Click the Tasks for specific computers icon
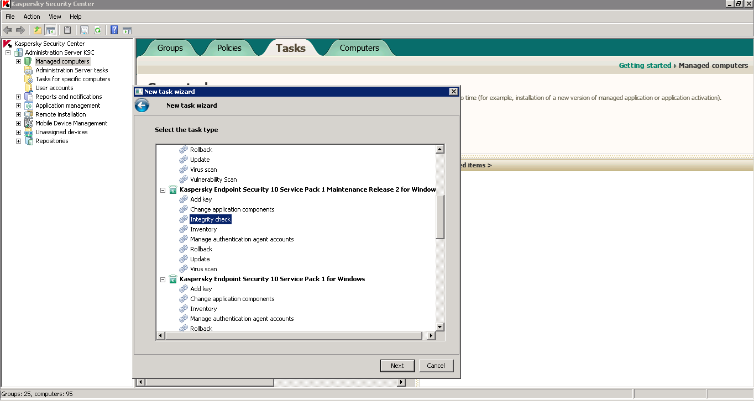The width and height of the screenshot is (754, 401). pos(29,79)
